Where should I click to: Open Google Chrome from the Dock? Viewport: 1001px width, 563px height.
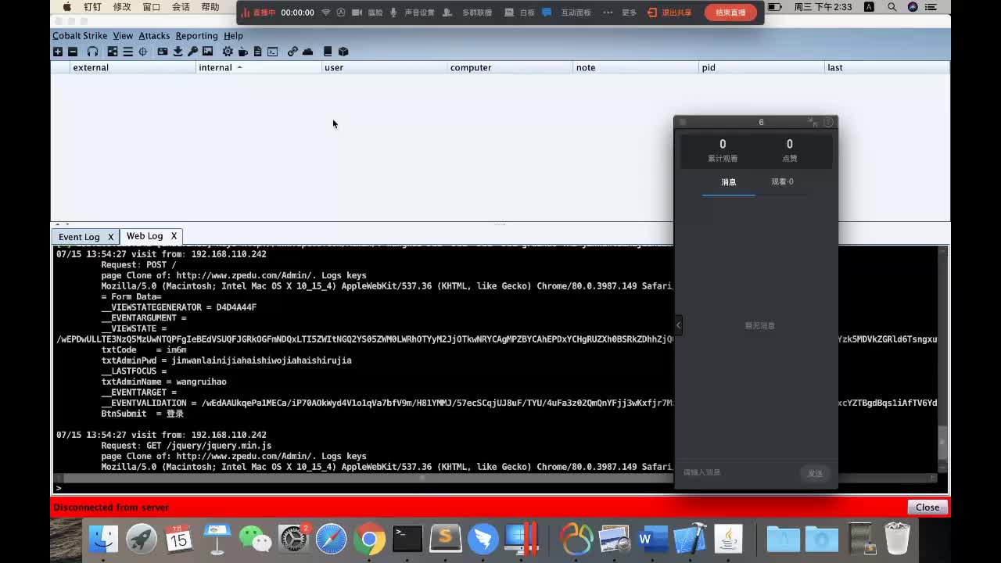pyautogui.click(x=369, y=539)
